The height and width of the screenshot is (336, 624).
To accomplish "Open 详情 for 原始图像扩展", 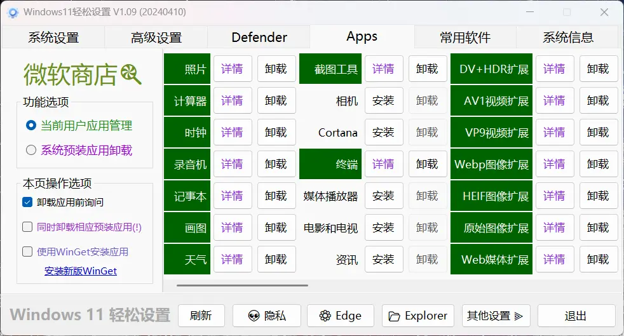I will point(555,228).
